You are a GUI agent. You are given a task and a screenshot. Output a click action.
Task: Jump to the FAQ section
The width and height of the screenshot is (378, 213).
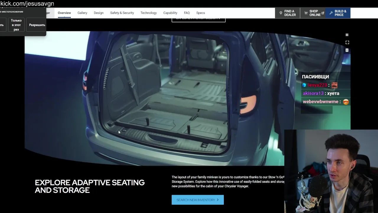(x=187, y=13)
